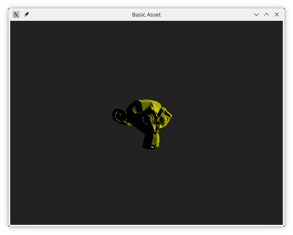
Task: Click the X11 application icon in title bar
Action: 16,14
